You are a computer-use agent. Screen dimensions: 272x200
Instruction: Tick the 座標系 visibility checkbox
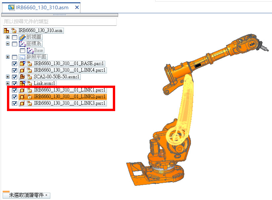15,44
